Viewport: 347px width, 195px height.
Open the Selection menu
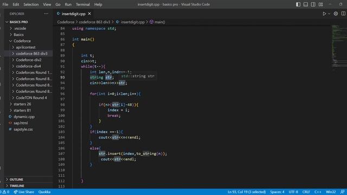(31, 4)
